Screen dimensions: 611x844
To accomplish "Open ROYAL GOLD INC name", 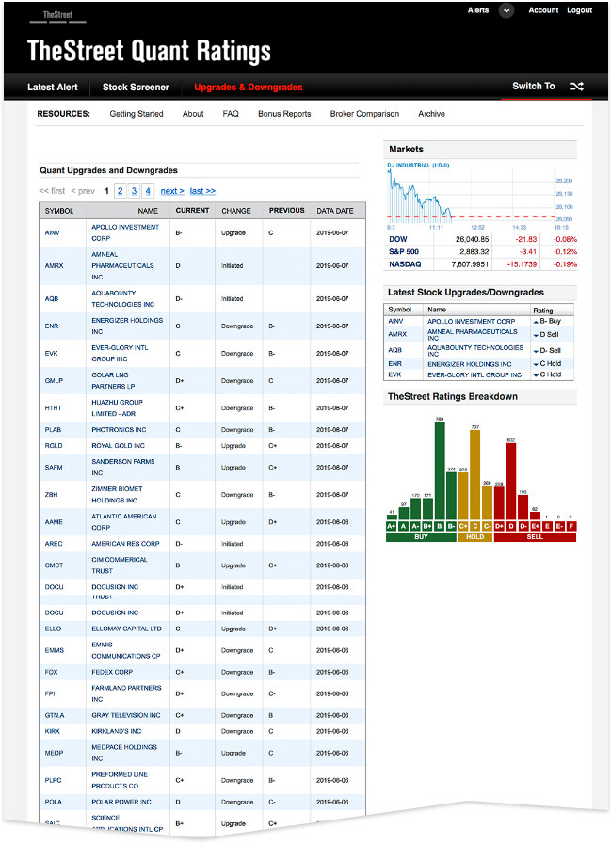I will pos(118,446).
